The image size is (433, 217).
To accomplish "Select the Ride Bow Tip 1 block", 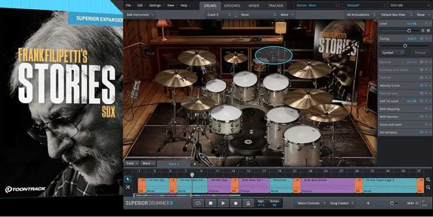I will coord(254,185).
